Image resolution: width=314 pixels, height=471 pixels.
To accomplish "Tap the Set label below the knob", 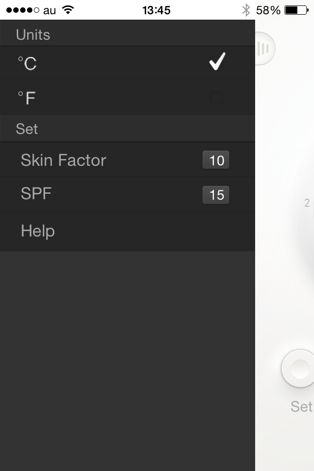I will click(x=301, y=406).
